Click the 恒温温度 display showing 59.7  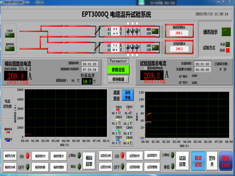tap(87, 82)
